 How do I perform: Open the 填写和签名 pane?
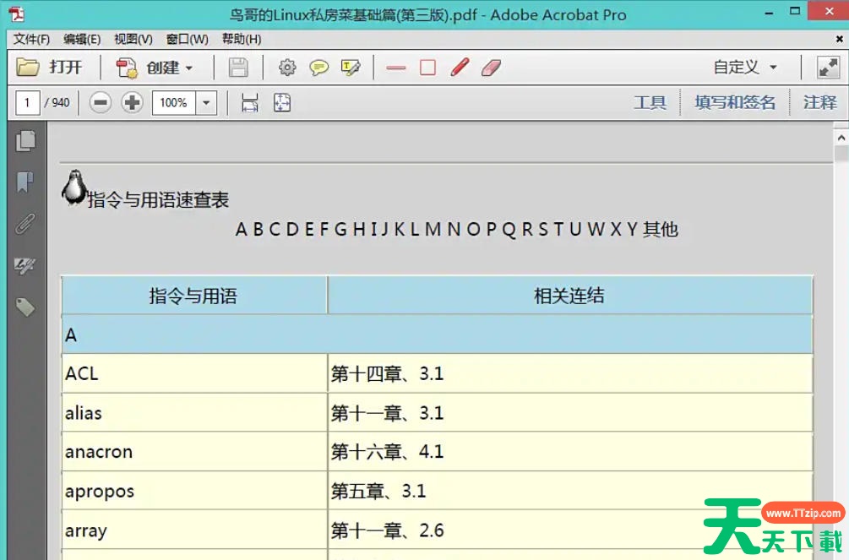coord(734,103)
